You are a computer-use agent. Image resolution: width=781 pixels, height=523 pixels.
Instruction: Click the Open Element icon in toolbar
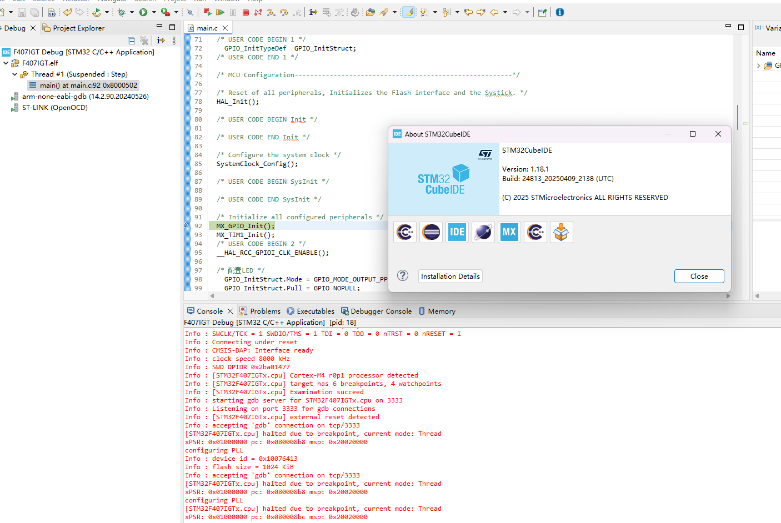371,12
